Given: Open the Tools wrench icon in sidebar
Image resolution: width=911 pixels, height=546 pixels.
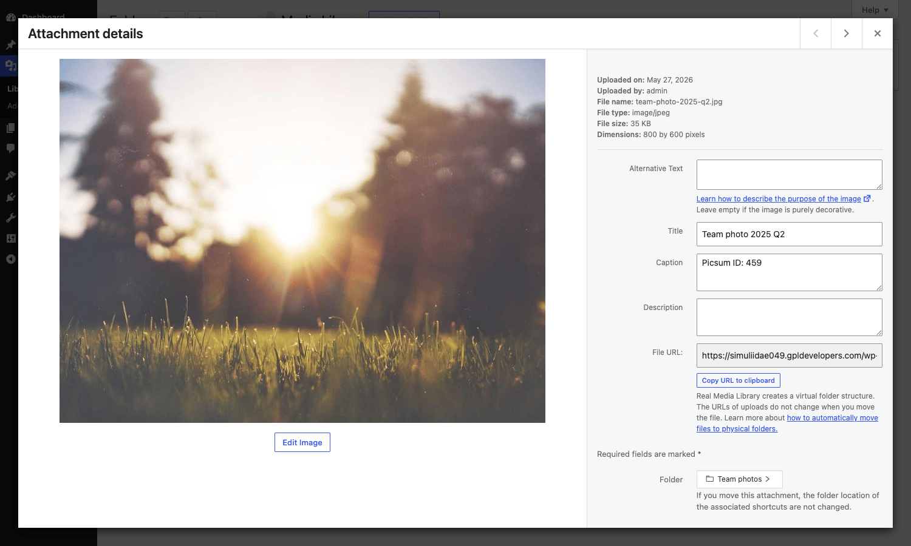Looking at the screenshot, I should pyautogui.click(x=10, y=218).
